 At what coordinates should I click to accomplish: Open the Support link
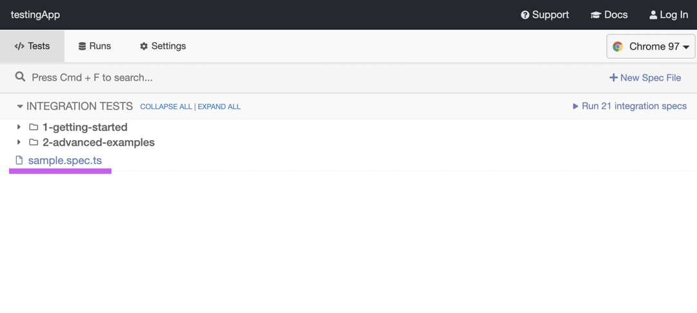[545, 15]
